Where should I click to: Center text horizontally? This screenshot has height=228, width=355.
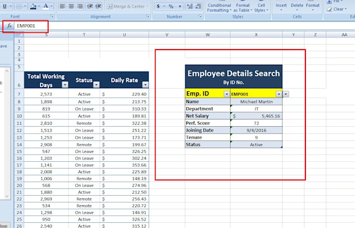coord(71,6)
